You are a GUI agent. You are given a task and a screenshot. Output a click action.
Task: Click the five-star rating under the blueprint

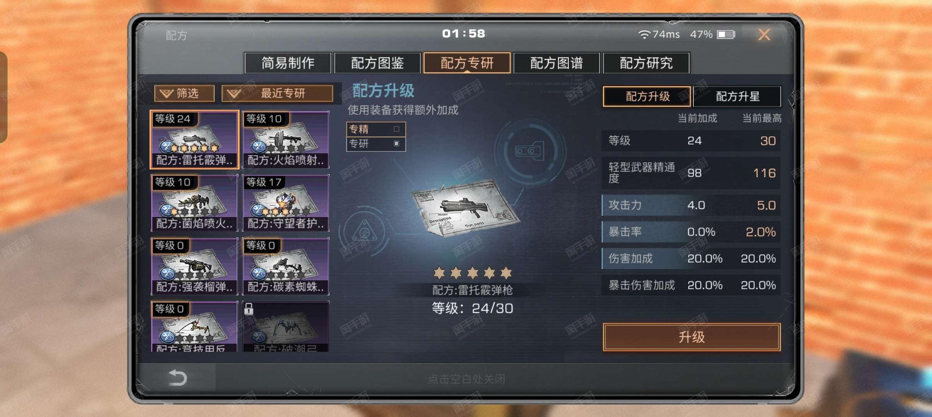(x=473, y=273)
